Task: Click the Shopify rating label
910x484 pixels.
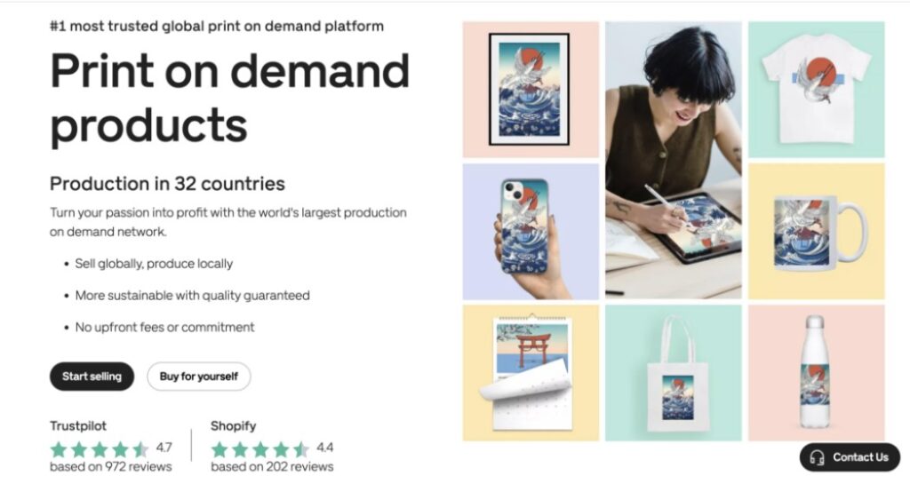Action: click(234, 425)
